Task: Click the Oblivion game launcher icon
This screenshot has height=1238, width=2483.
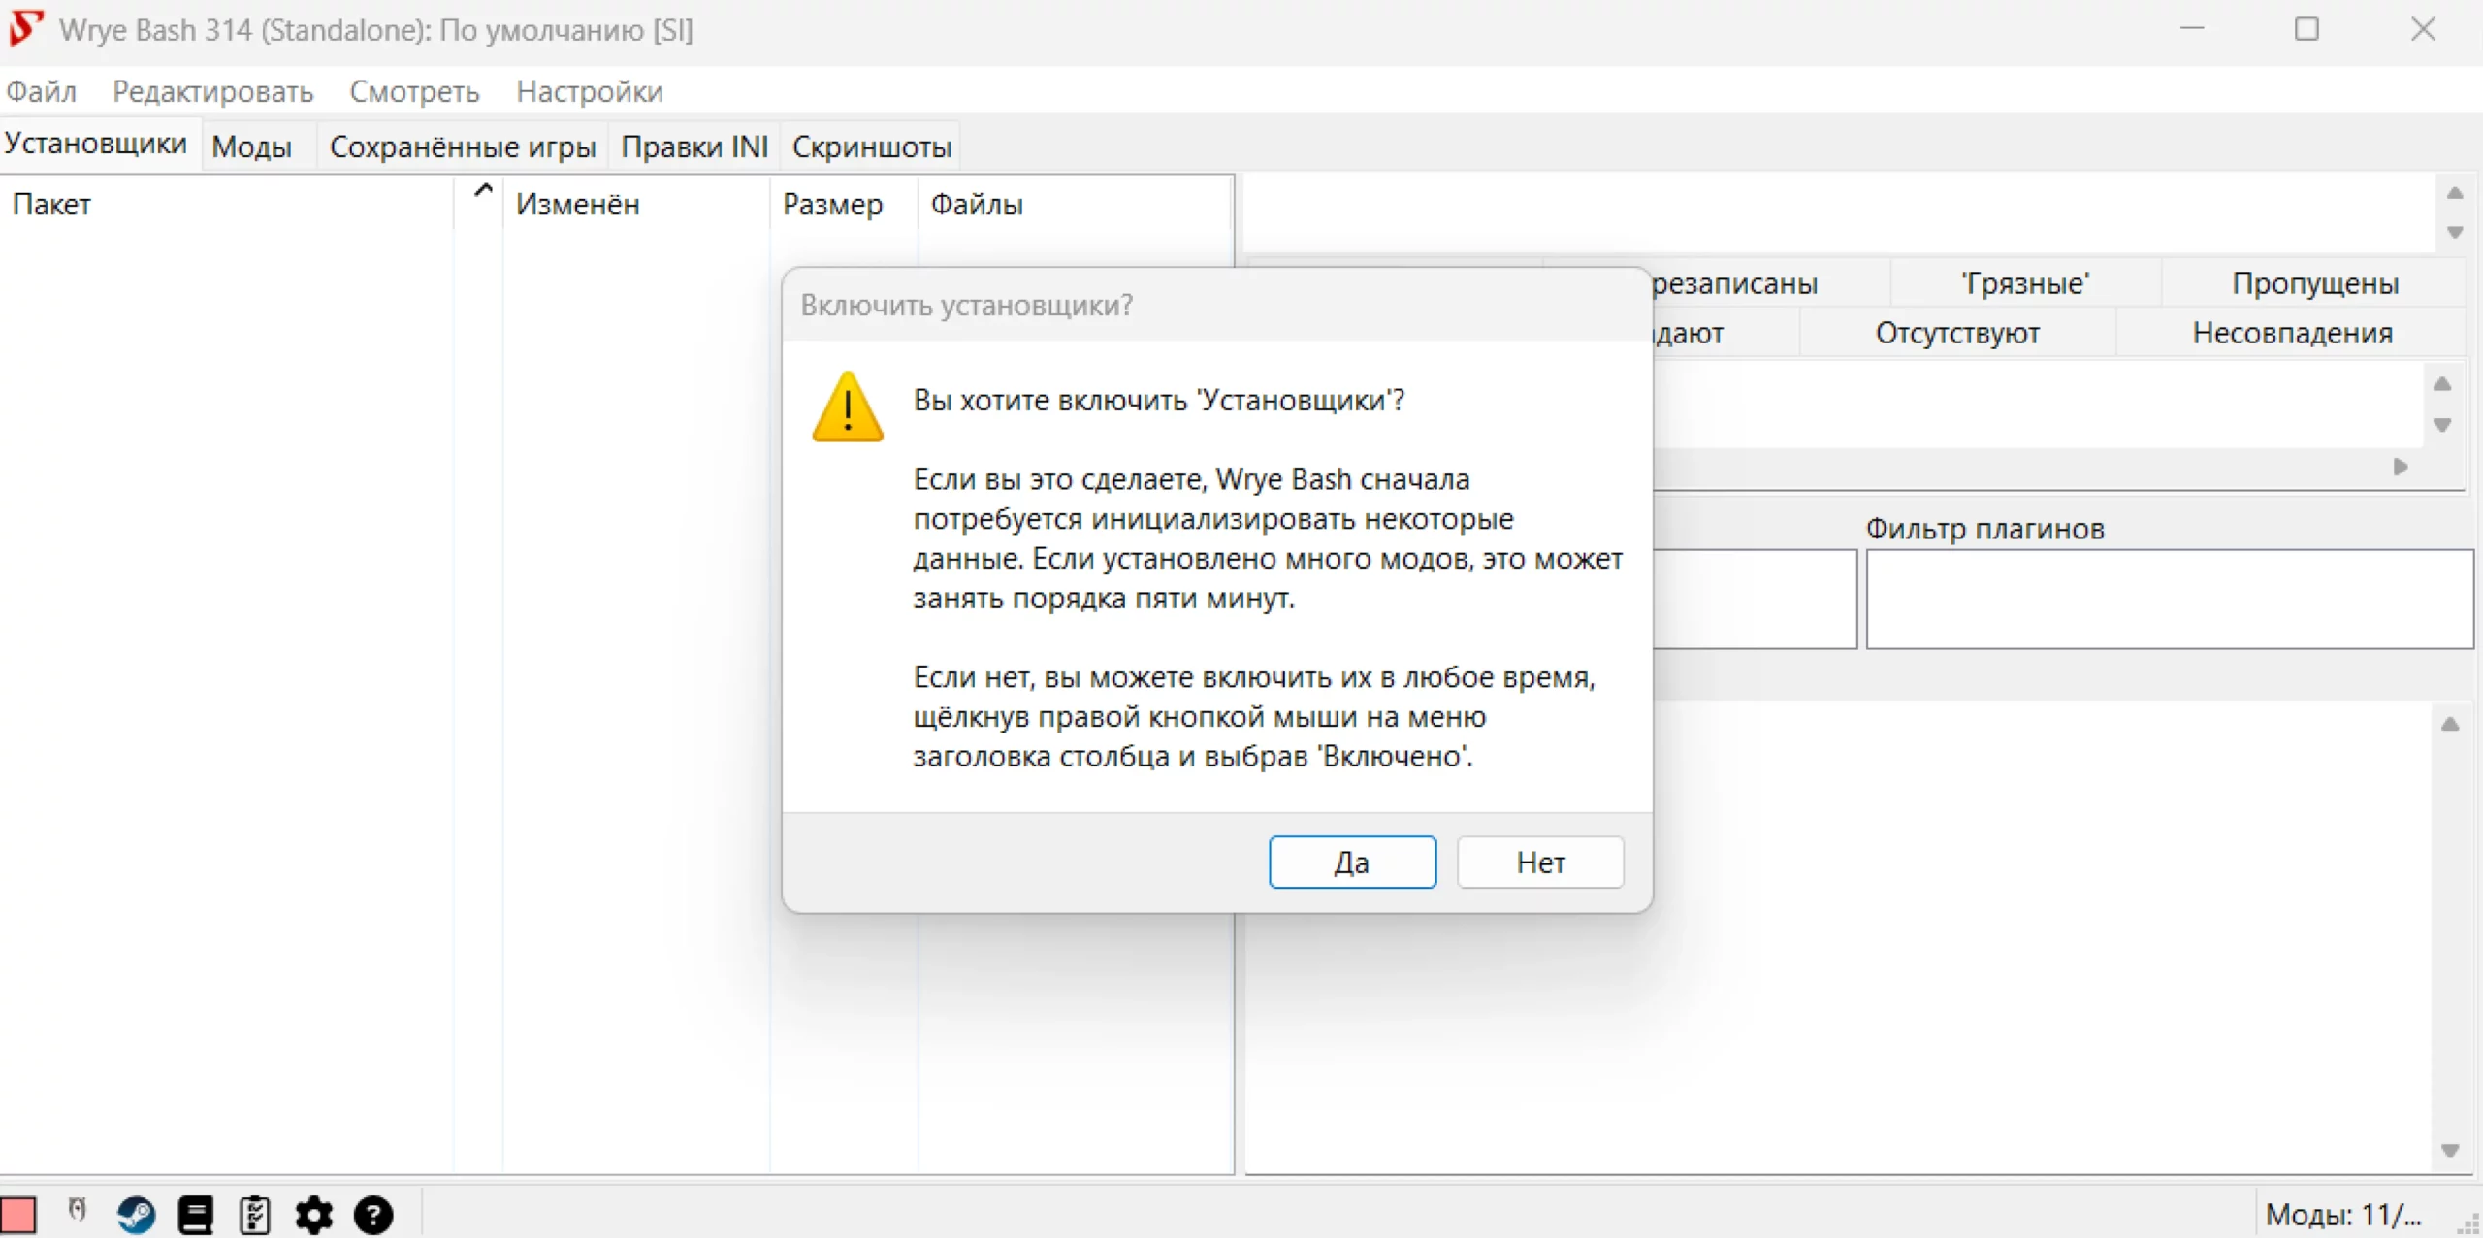Action: click(77, 1211)
